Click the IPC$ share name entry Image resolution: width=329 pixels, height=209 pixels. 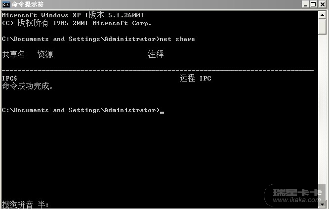[x=10, y=79]
